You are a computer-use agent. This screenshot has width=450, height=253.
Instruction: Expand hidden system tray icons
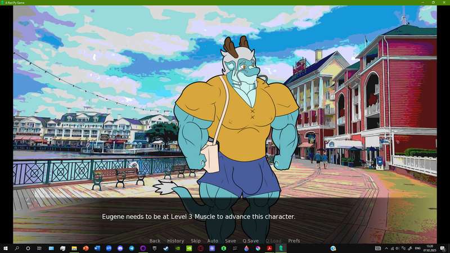(386, 249)
